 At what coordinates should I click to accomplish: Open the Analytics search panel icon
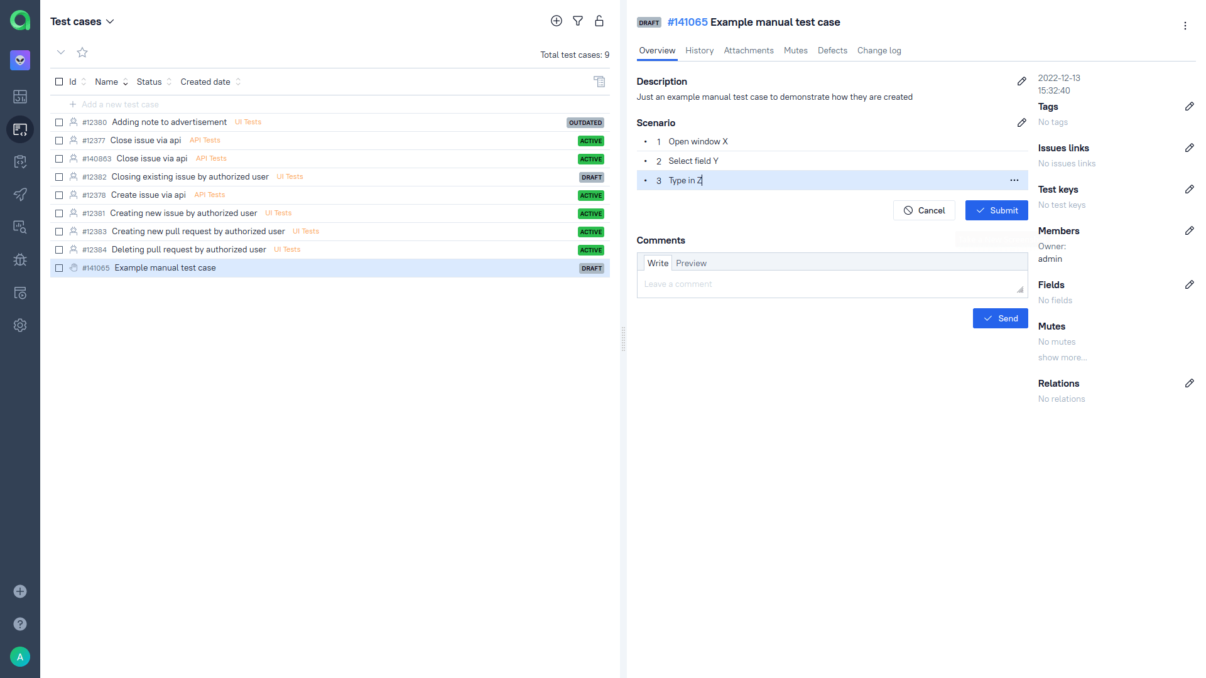pos(20,227)
